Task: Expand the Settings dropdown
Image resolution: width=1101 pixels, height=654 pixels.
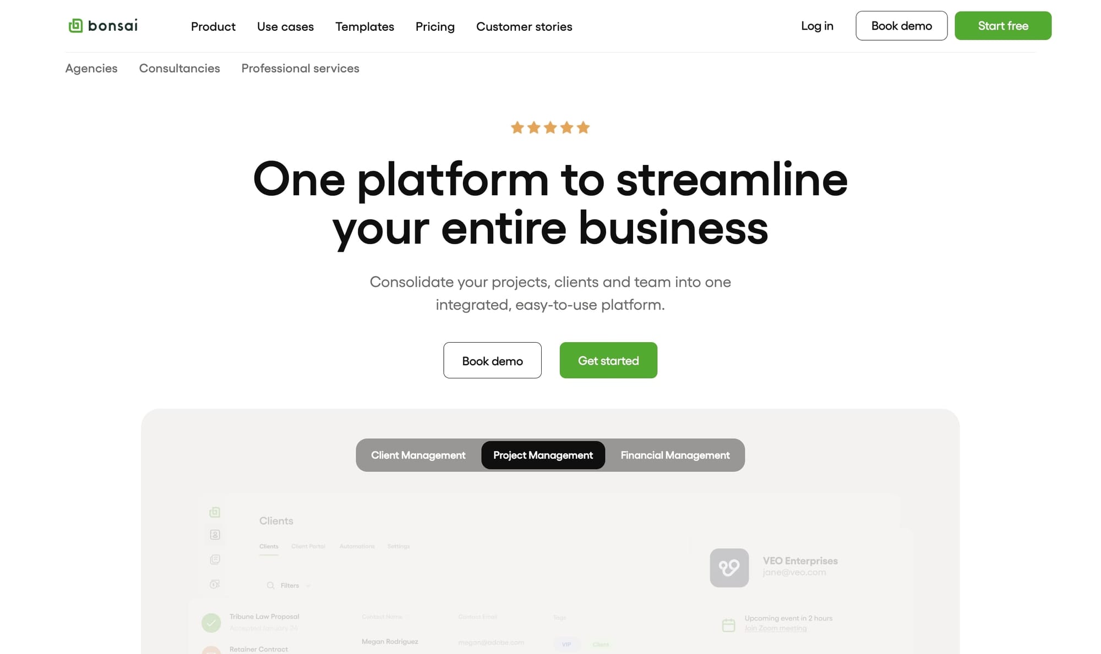Action: point(398,547)
